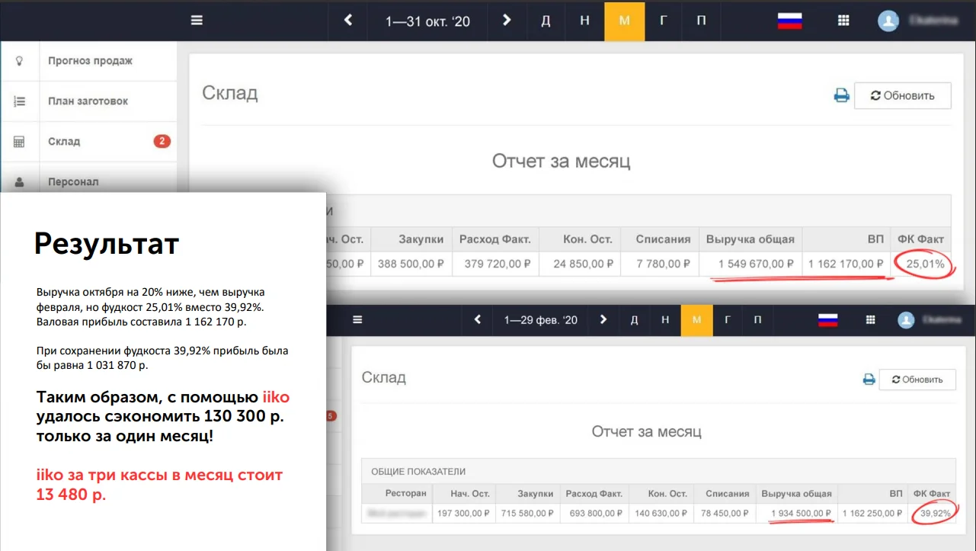The height and width of the screenshot is (551, 976).
Task: Click Обновить button in October report
Action: click(x=903, y=95)
